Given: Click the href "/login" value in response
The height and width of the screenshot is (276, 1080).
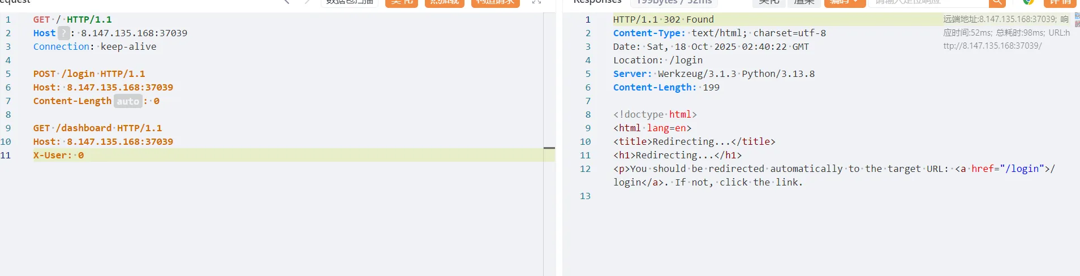Looking at the screenshot, I should tap(1019, 169).
